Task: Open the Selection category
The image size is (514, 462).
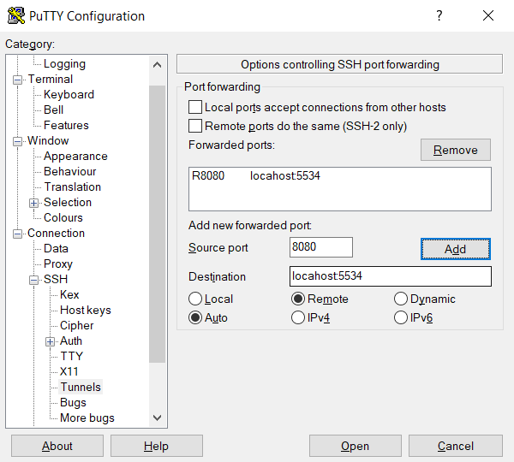Action: 68,202
